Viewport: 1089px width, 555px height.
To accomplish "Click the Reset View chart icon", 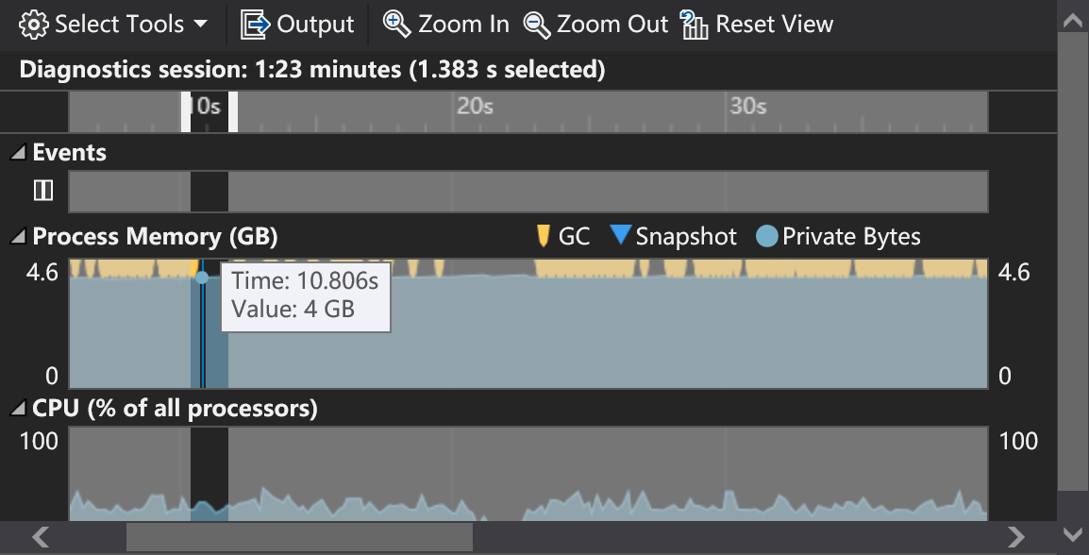I will (x=695, y=25).
